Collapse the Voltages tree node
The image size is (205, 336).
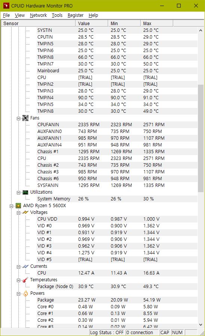pos(19,213)
